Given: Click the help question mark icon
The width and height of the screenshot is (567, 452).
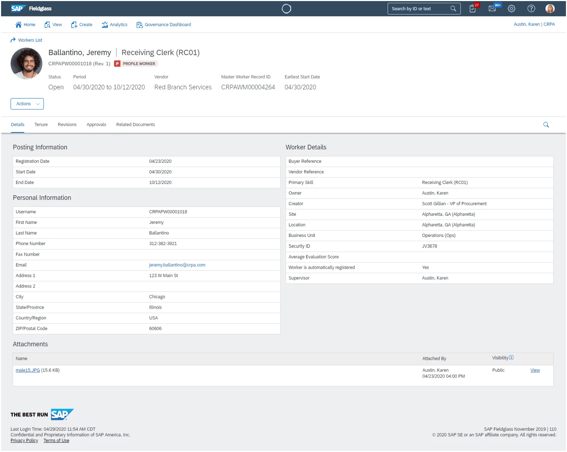Looking at the screenshot, I should (531, 9).
